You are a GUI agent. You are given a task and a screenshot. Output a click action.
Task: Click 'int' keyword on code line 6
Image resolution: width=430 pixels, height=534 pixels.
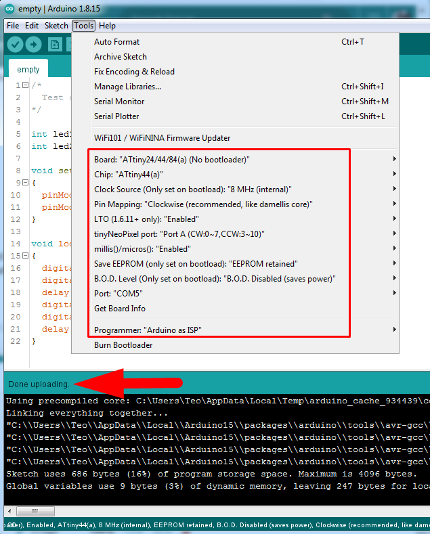[x=39, y=146]
